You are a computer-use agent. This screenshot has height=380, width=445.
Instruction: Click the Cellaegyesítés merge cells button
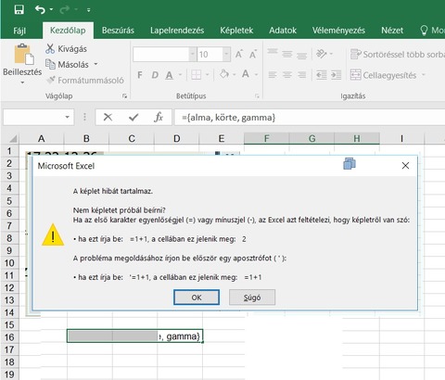coord(383,75)
